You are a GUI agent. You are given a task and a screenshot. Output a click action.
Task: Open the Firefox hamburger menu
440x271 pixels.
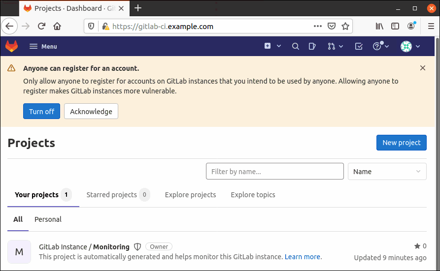click(431, 27)
